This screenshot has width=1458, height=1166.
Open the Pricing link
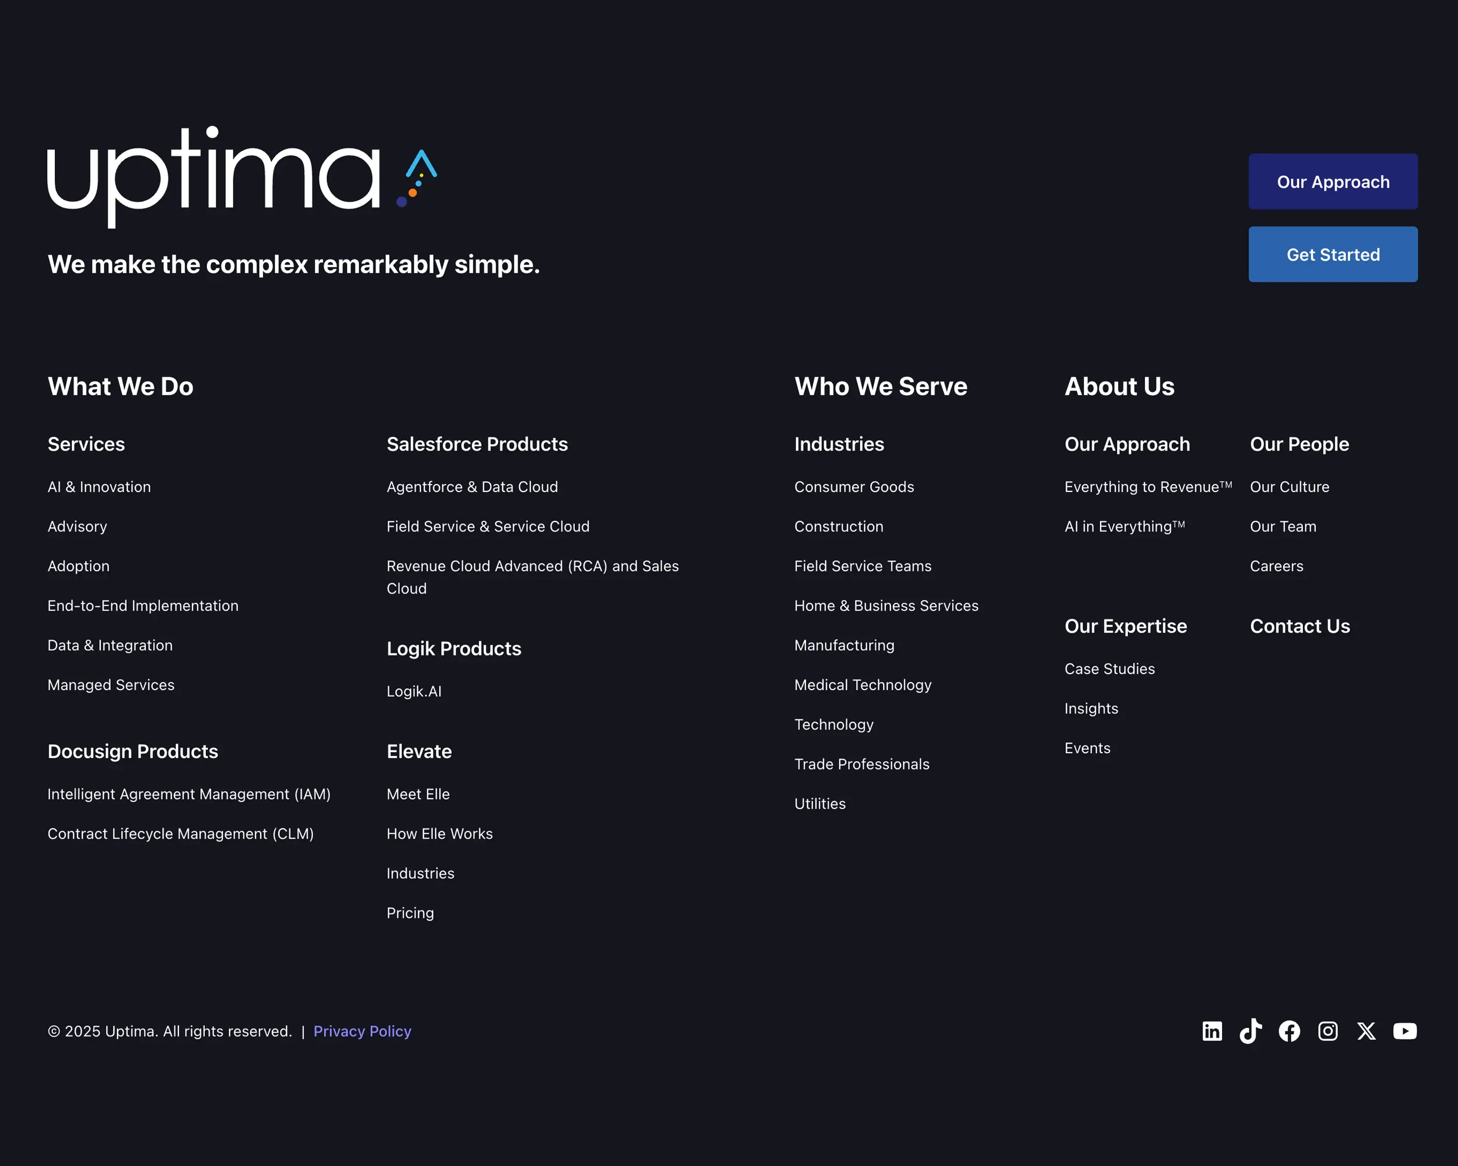pyautogui.click(x=410, y=913)
